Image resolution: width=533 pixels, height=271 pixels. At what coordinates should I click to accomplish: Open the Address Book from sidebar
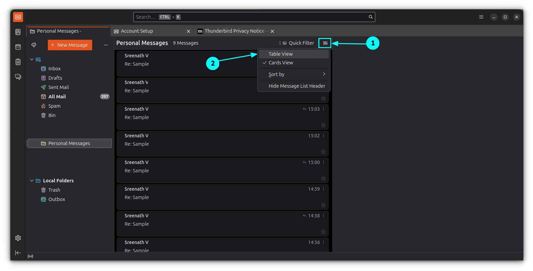(x=18, y=32)
